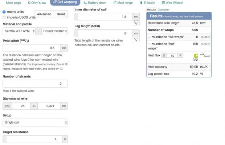
Task: Click the fraction converter under Inner diameter
Action: coord(136,23)
